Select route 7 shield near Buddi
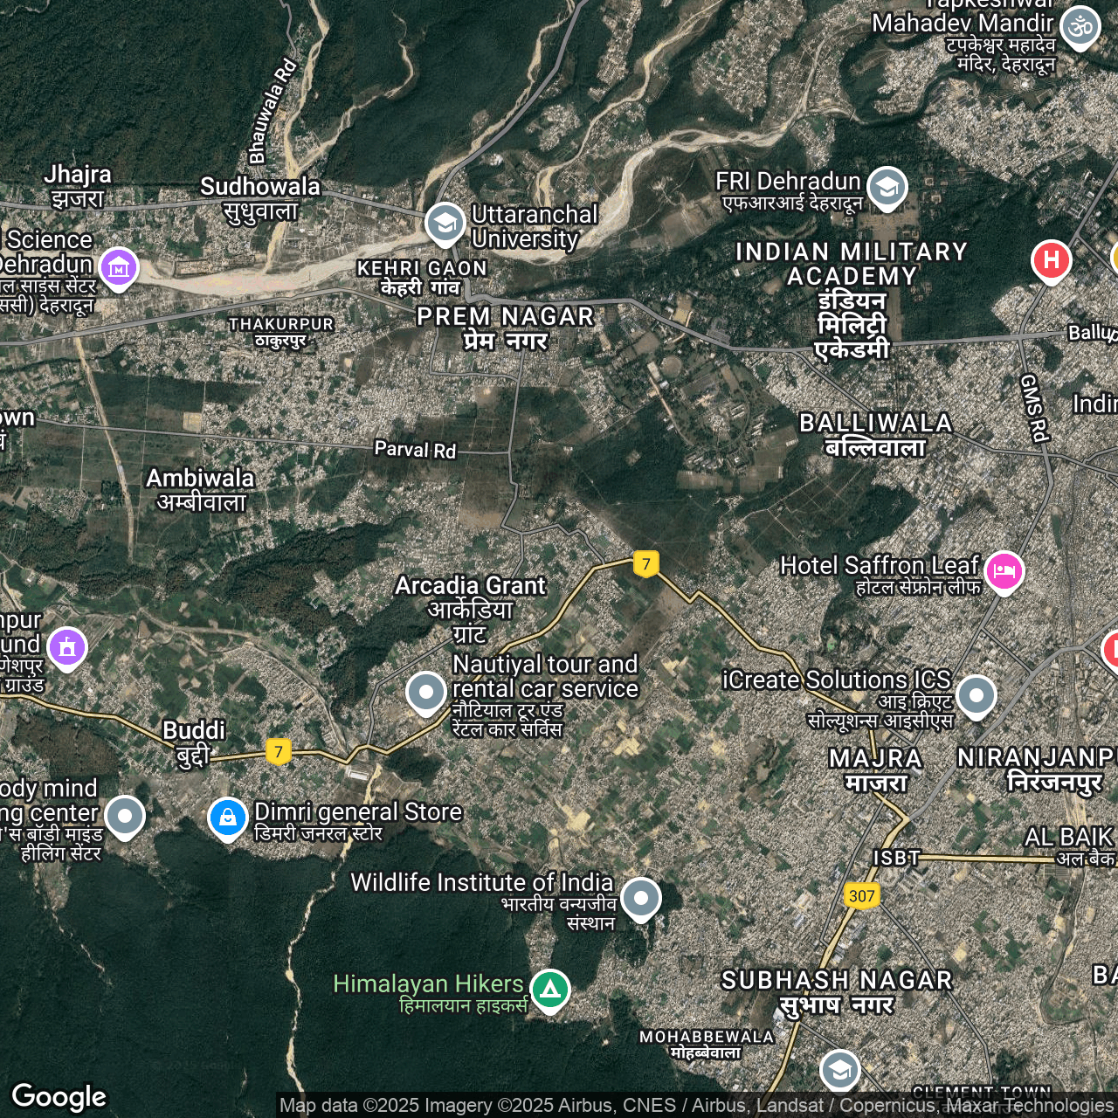1118x1118 pixels. [x=278, y=751]
